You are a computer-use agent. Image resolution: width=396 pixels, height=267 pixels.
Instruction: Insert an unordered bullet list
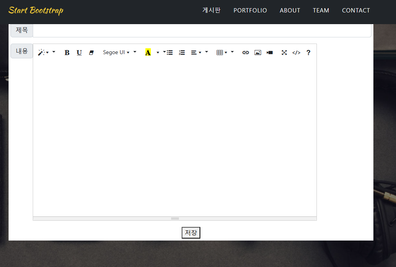tap(170, 53)
